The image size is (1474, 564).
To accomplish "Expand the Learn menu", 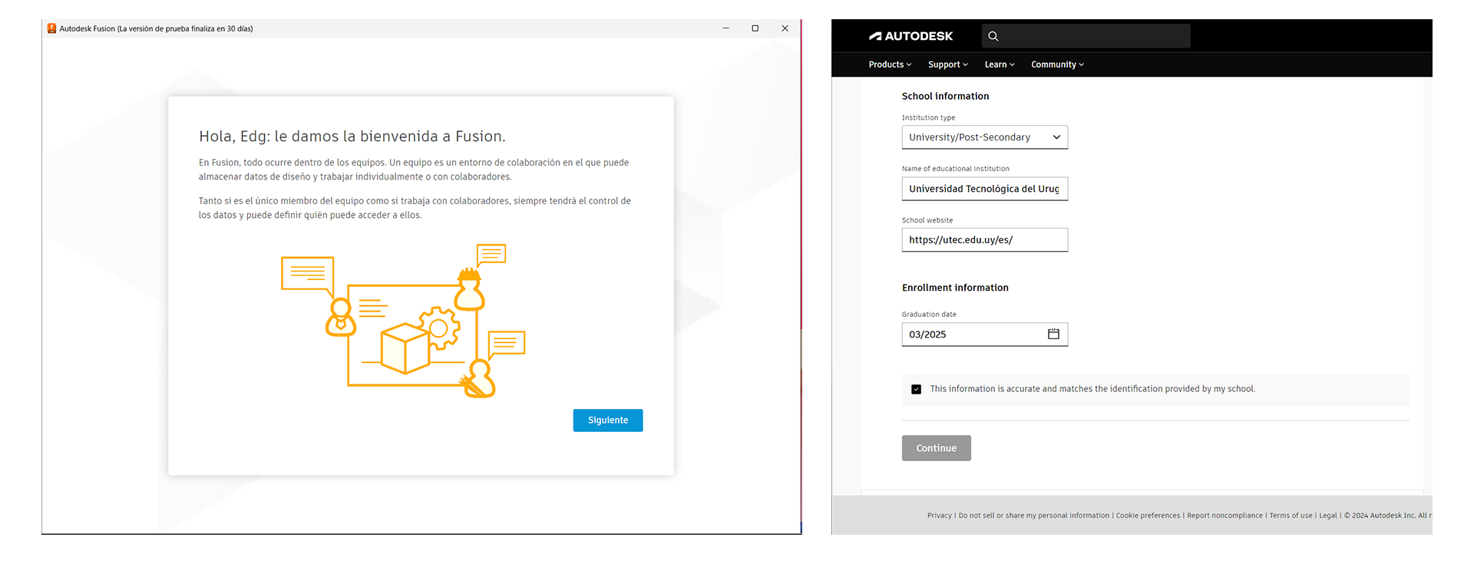I will pyautogui.click(x=1000, y=64).
